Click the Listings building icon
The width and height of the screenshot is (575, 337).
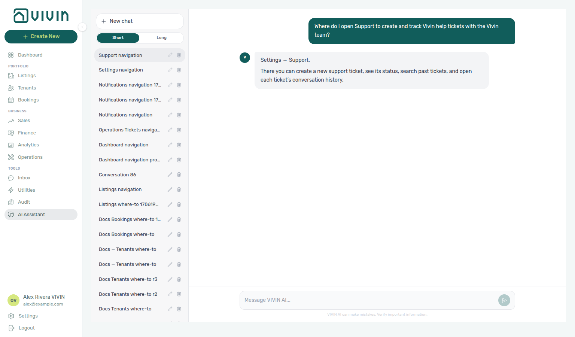tap(11, 76)
